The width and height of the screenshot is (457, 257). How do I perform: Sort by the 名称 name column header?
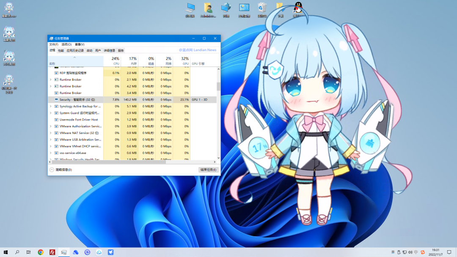pos(75,61)
